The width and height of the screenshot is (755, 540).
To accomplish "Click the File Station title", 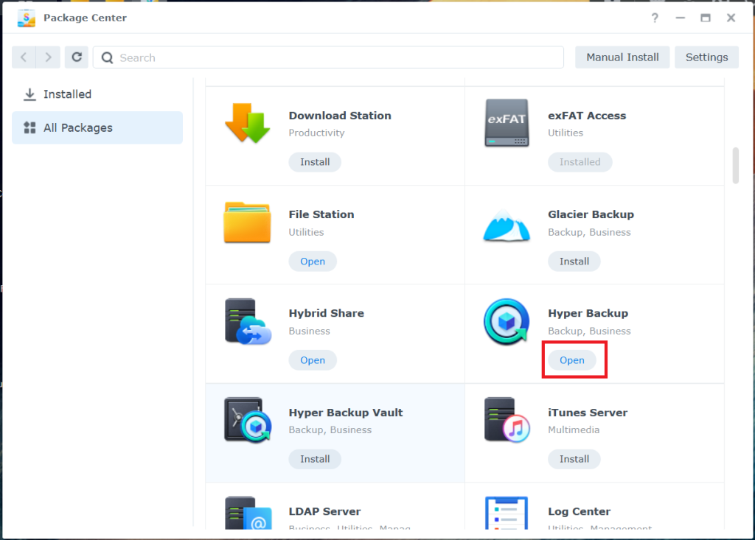I will click(321, 214).
